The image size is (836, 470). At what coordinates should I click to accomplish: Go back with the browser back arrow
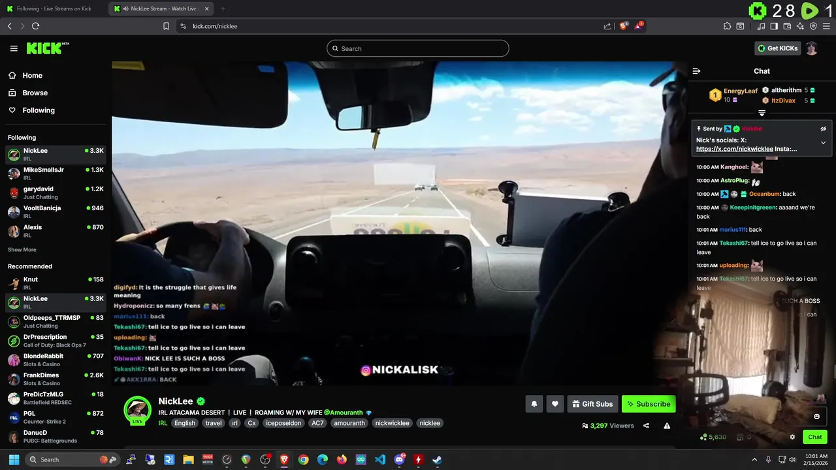point(9,26)
